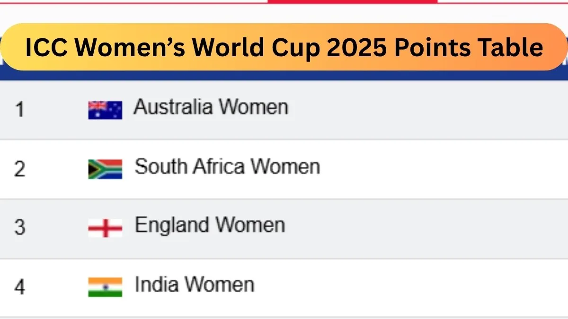568x319 pixels.
Task: Click the South Africa flag icon
Action: (x=105, y=169)
